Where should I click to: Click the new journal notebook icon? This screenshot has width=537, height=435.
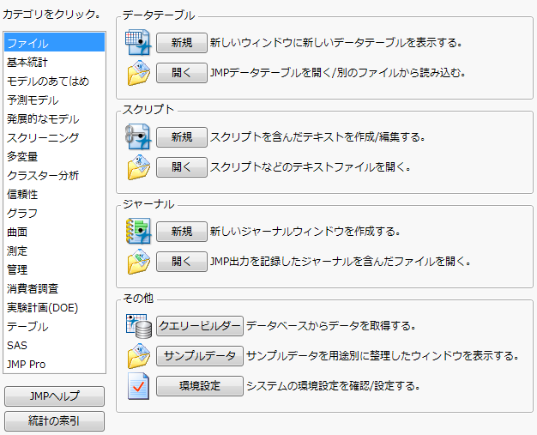click(x=138, y=232)
